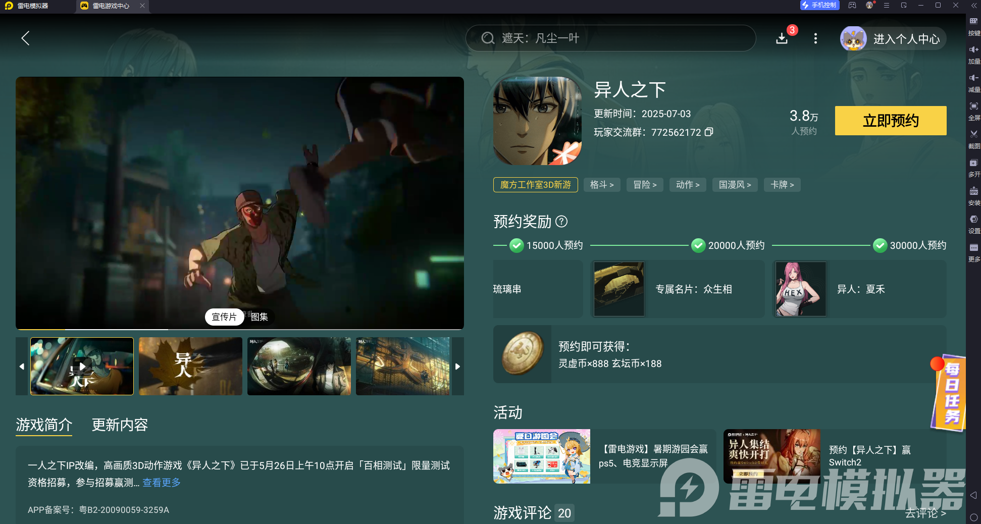Open the 按键 keyboard mapping tool
981x524 pixels.
point(974,26)
